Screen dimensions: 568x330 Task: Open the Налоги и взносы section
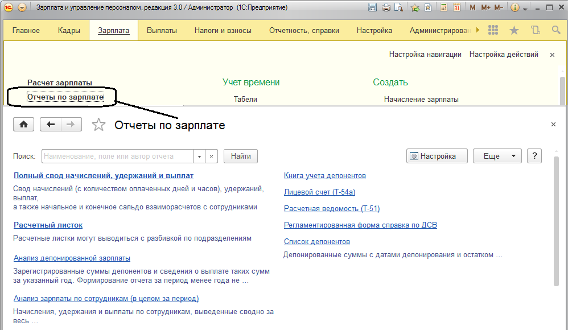(x=223, y=30)
